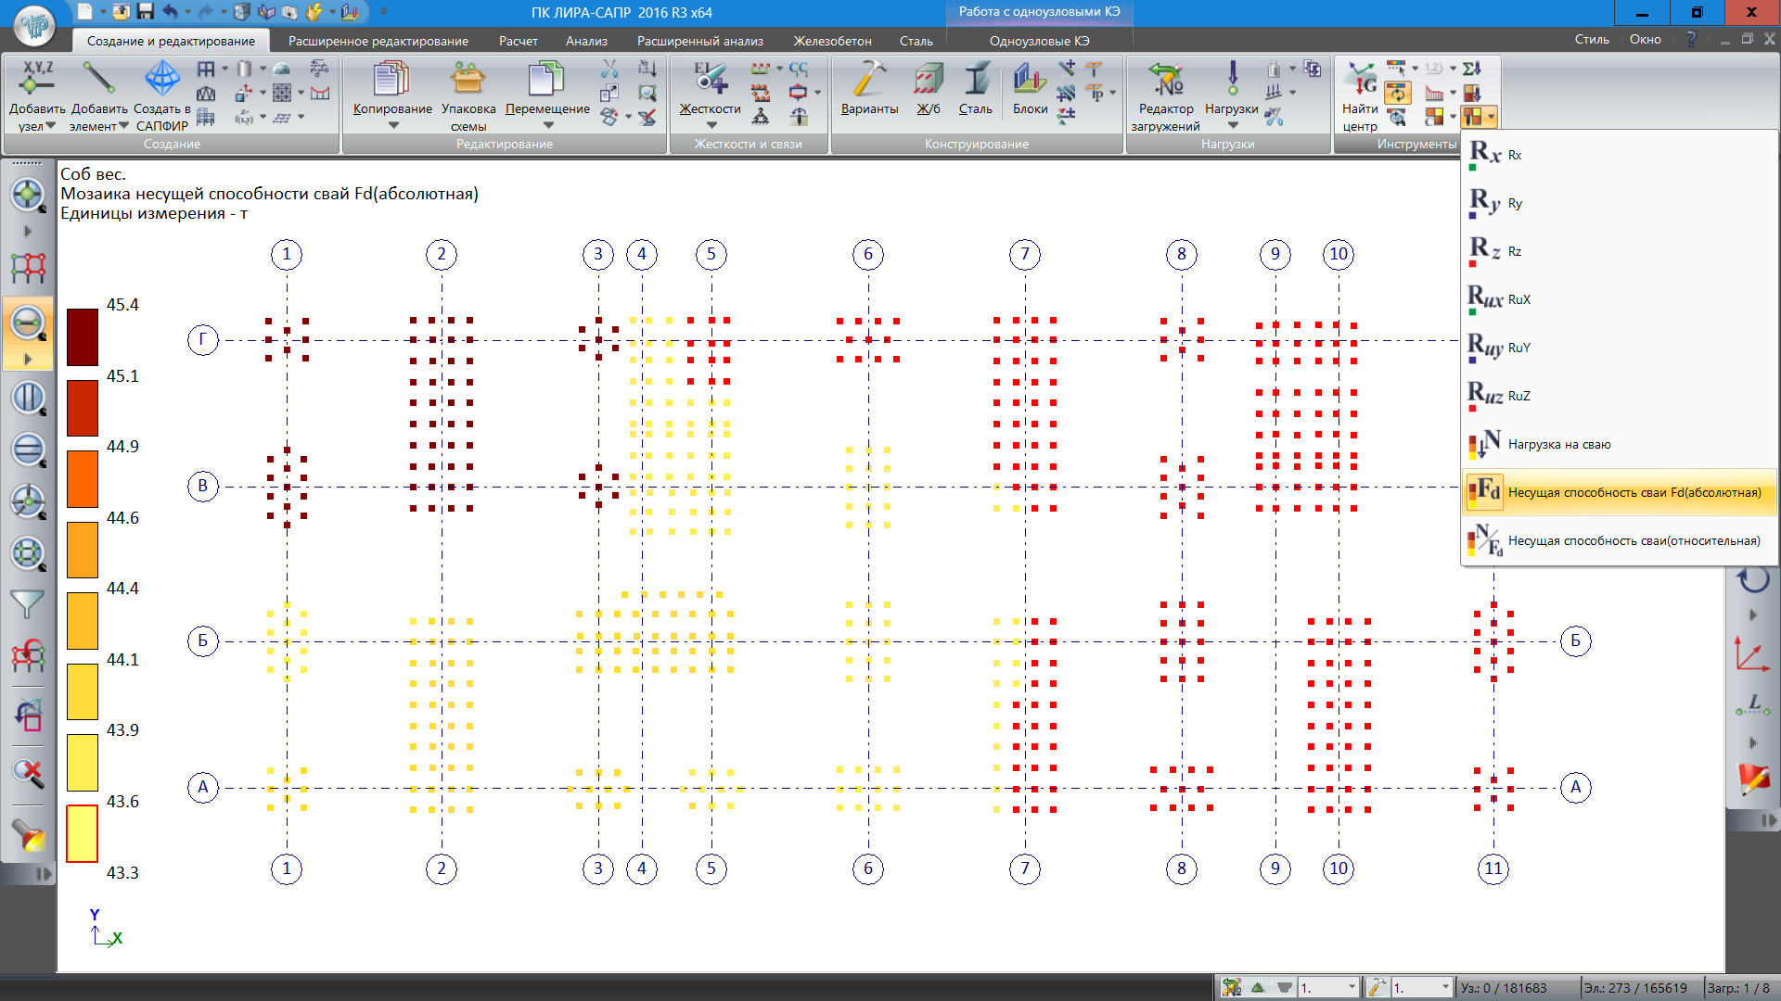Select the Rz reaction mosaic option
Viewport: 1781px width, 1001px height.
pos(1514,251)
